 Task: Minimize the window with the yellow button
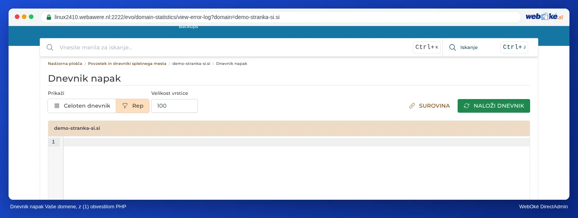(24, 17)
